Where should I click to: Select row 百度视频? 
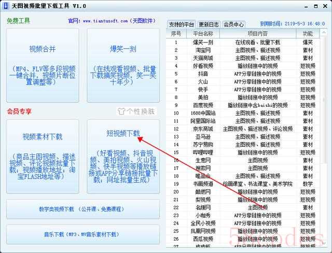tap(243, 105)
